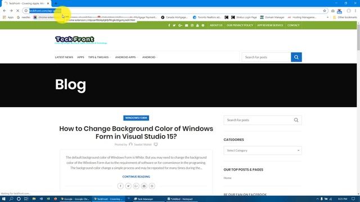Show hidden system tray icons

coord(317,199)
